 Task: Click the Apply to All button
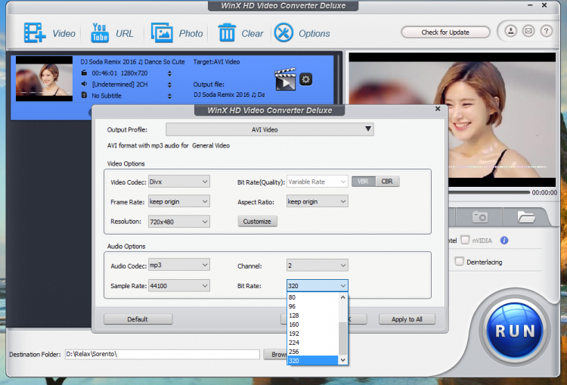pyautogui.click(x=407, y=319)
